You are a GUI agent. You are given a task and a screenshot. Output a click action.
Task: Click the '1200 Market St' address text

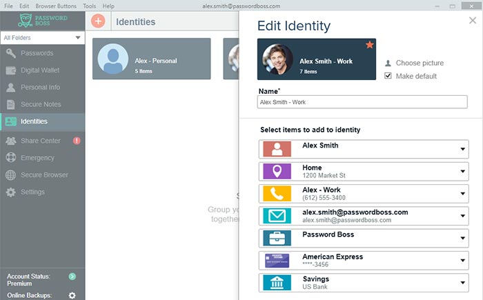pos(324,176)
